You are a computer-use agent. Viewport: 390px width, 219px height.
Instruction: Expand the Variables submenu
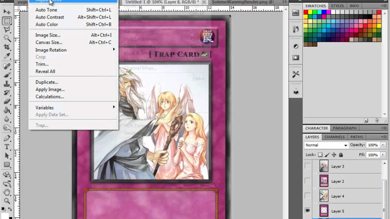pyautogui.click(x=73, y=108)
